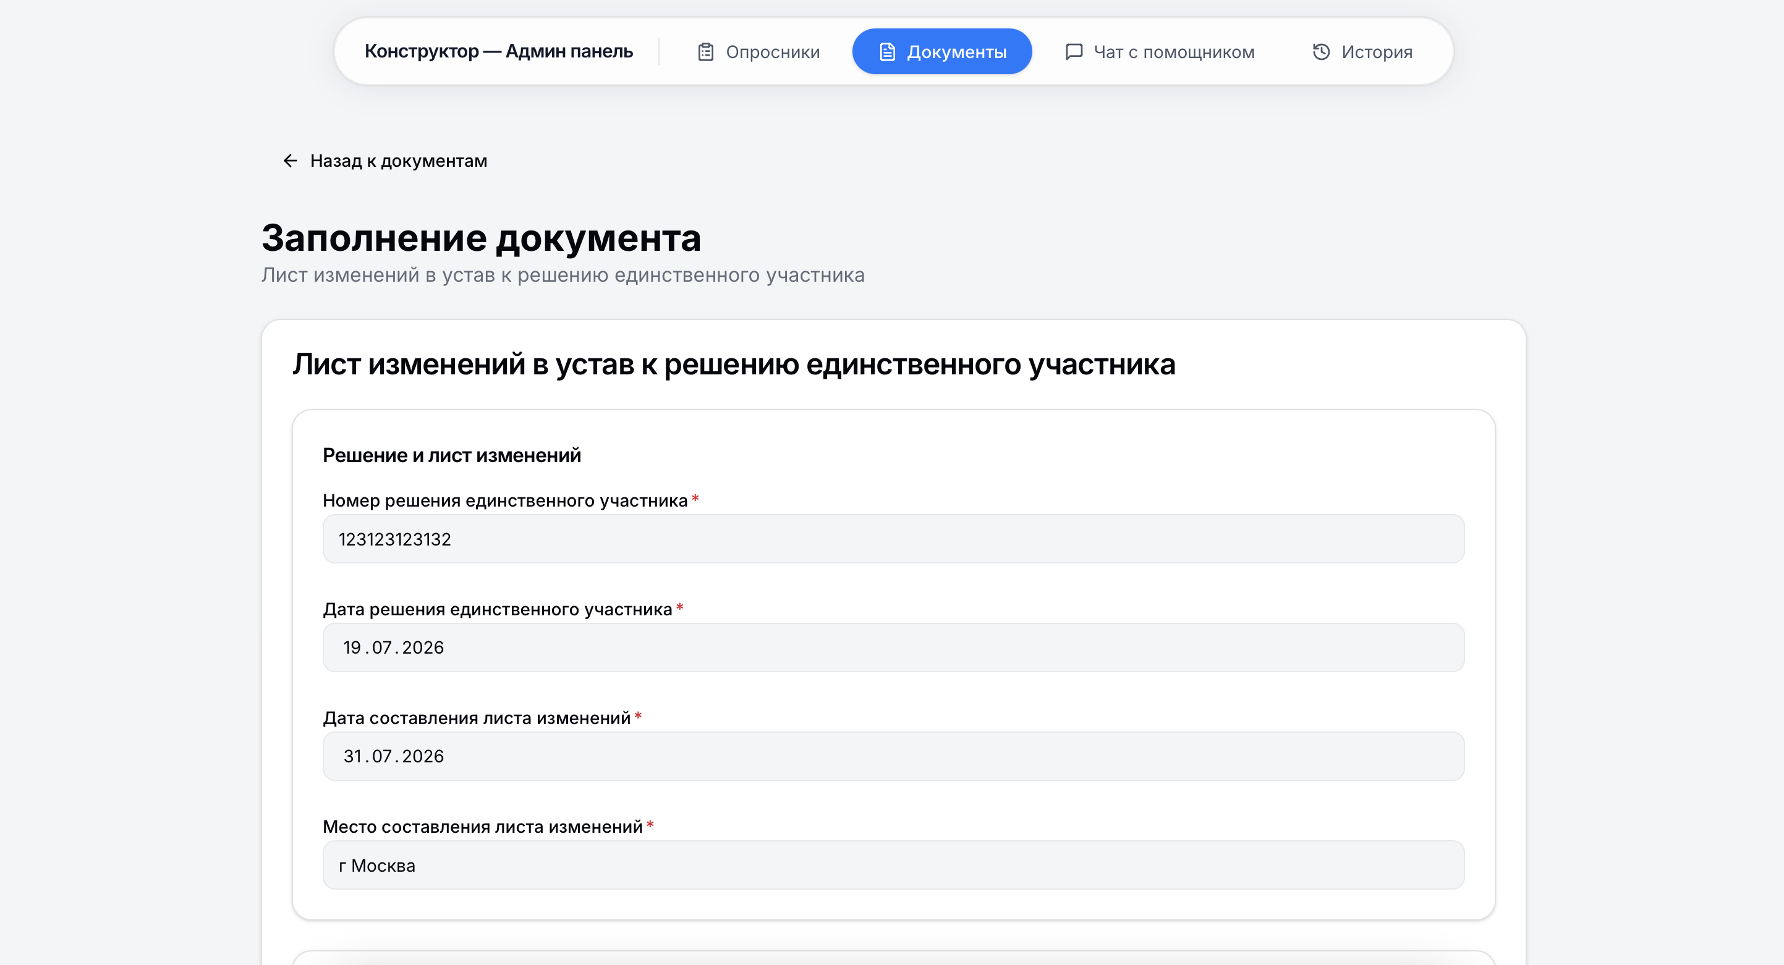Viewport: 1784px width, 965px height.
Task: Click the Решение и лист изменений heading
Action: coord(451,455)
